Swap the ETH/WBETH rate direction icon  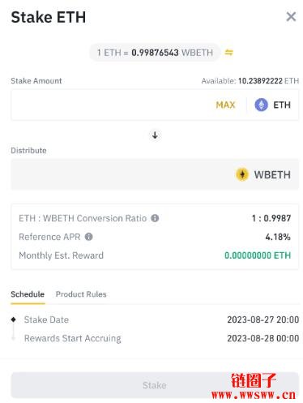click(228, 53)
